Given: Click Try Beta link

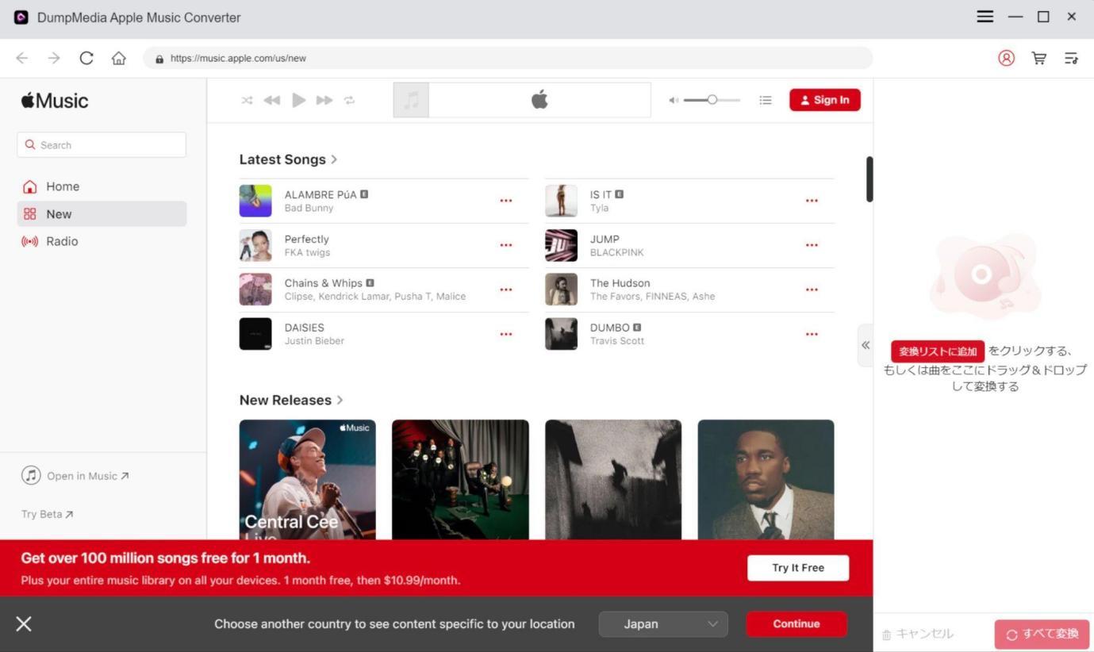Looking at the screenshot, I should click(48, 514).
